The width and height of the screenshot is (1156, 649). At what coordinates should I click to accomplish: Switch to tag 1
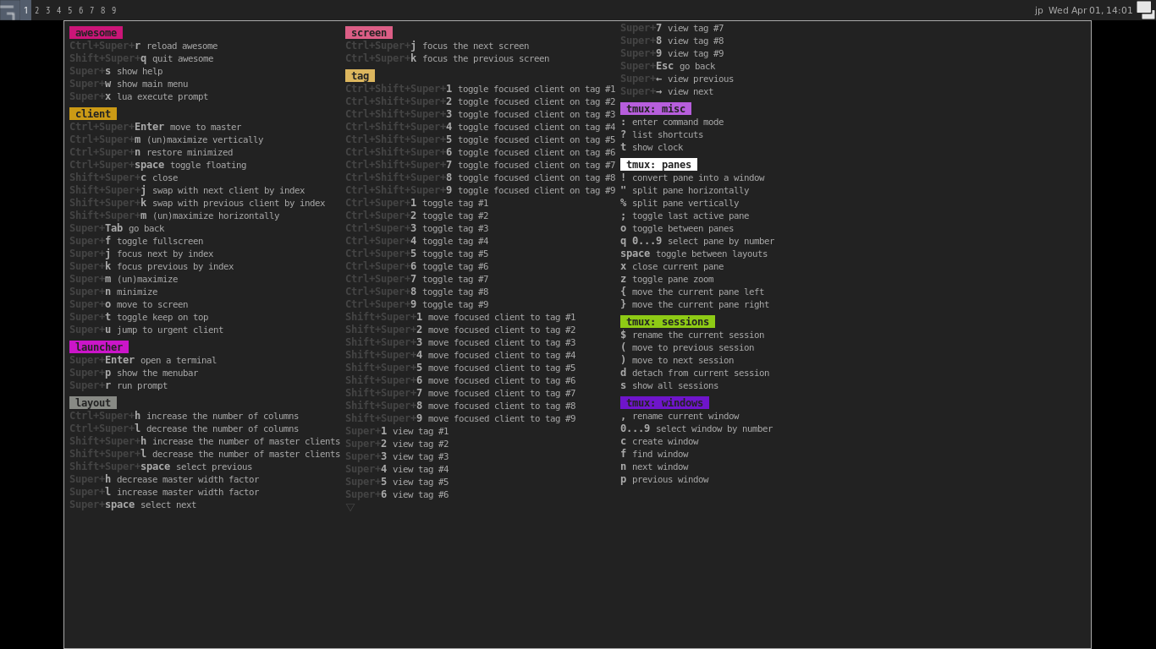pyautogui.click(x=25, y=11)
